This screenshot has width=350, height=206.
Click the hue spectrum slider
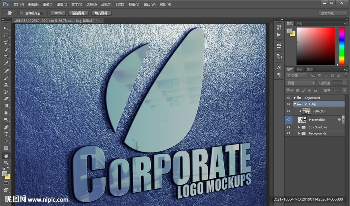pyautogui.click(x=342, y=46)
